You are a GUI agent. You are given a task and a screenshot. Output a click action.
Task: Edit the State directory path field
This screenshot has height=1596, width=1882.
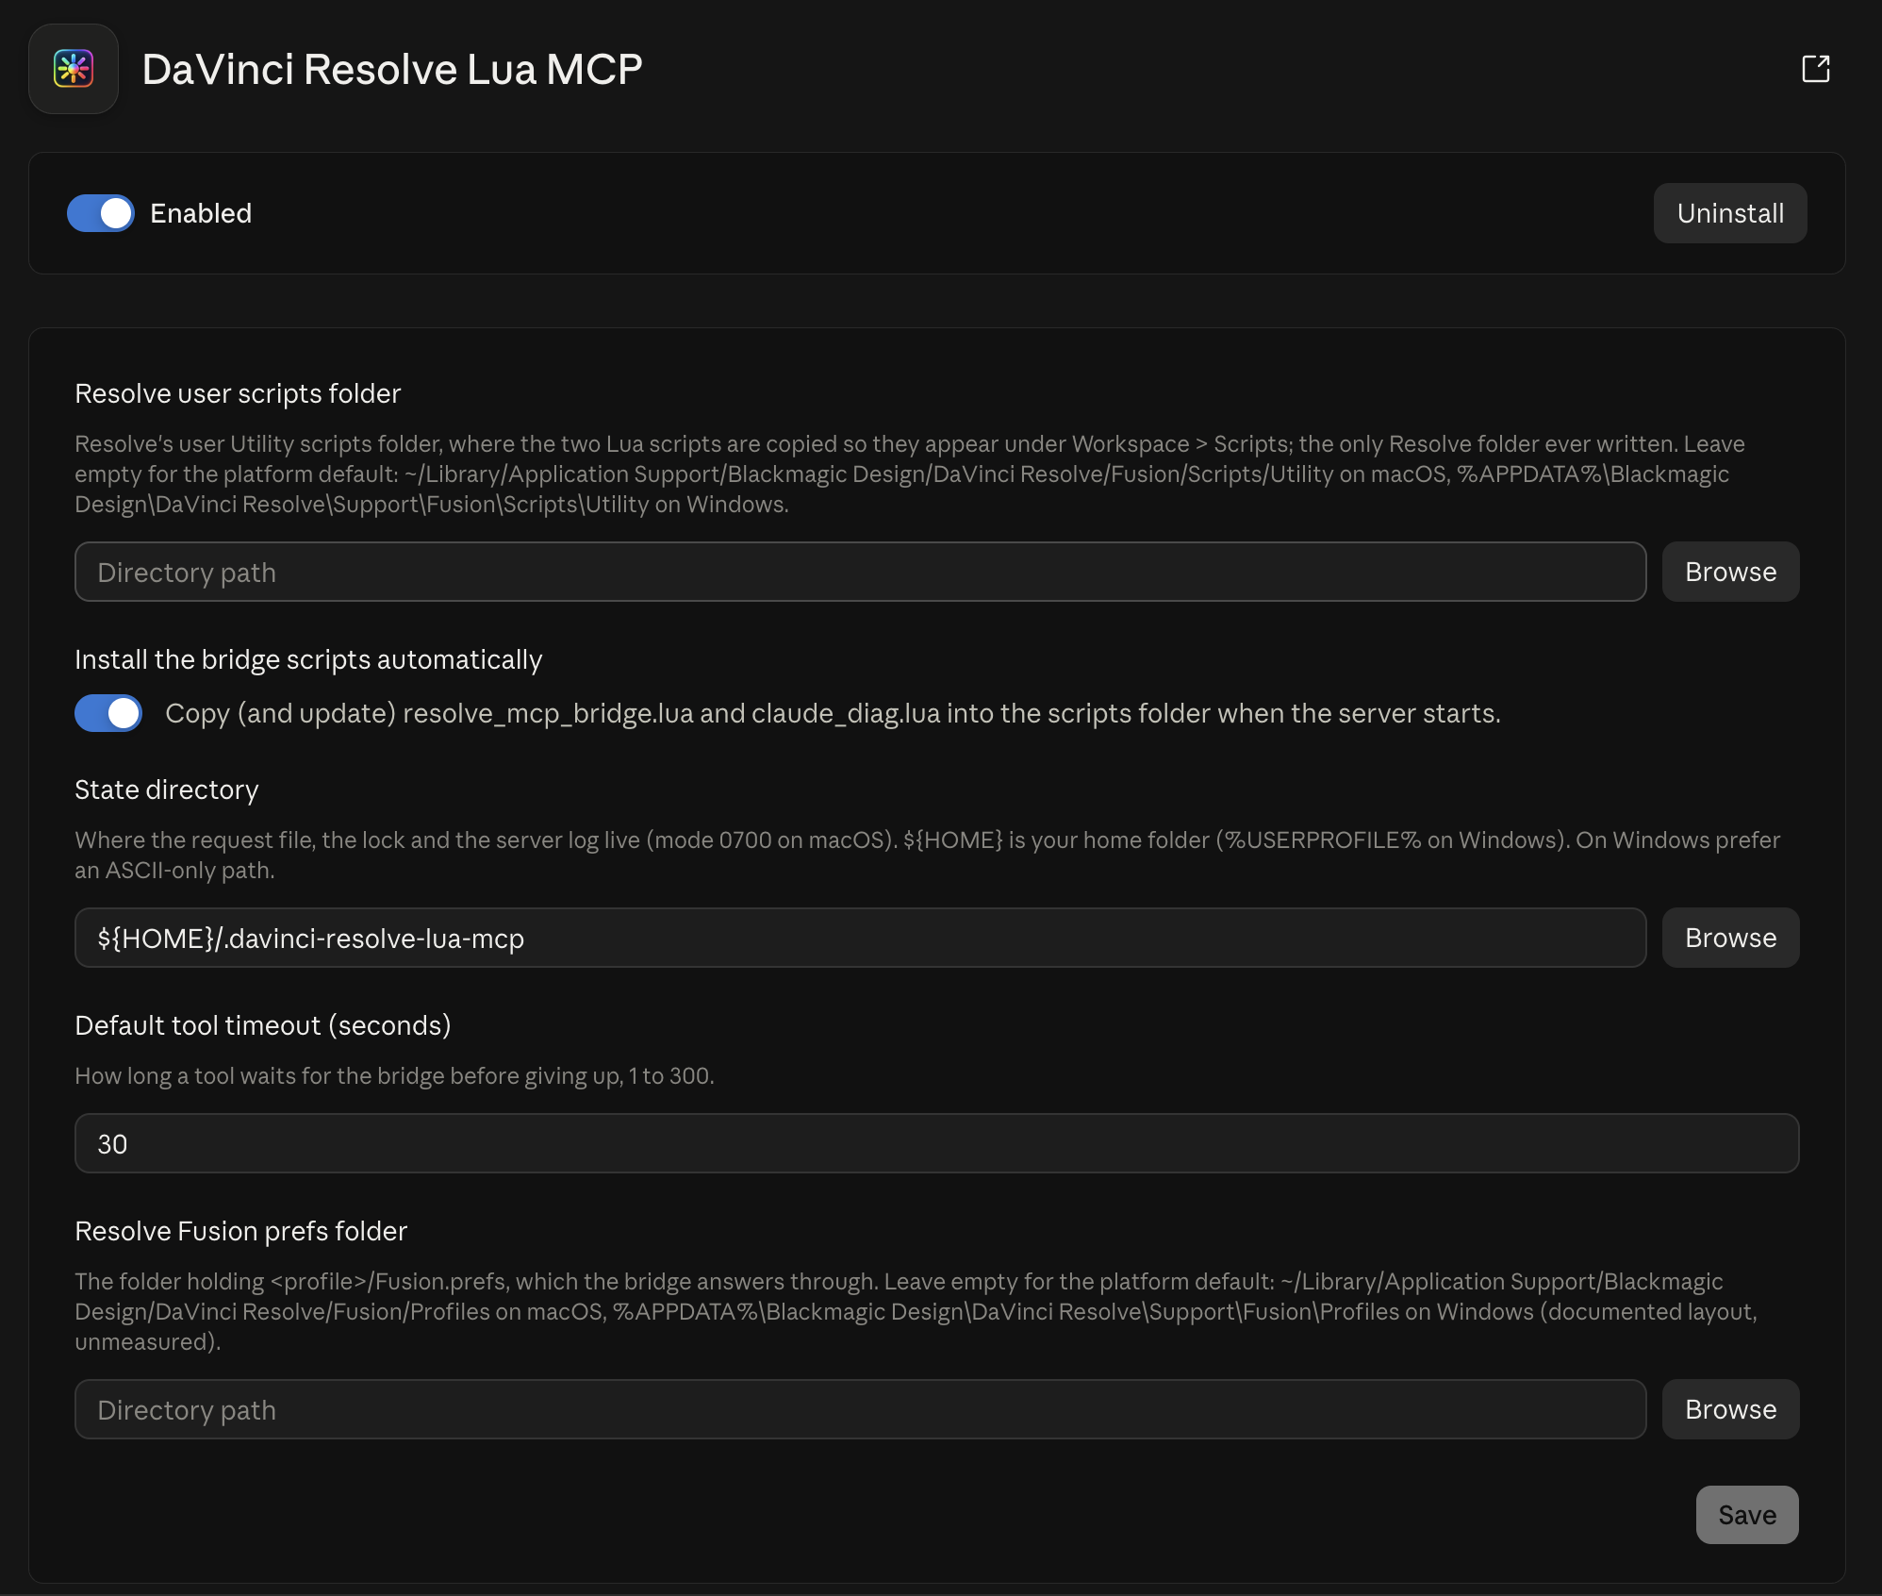pyautogui.click(x=861, y=938)
